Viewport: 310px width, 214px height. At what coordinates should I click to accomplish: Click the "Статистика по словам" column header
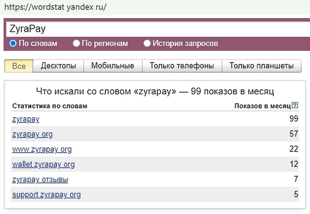(50, 106)
